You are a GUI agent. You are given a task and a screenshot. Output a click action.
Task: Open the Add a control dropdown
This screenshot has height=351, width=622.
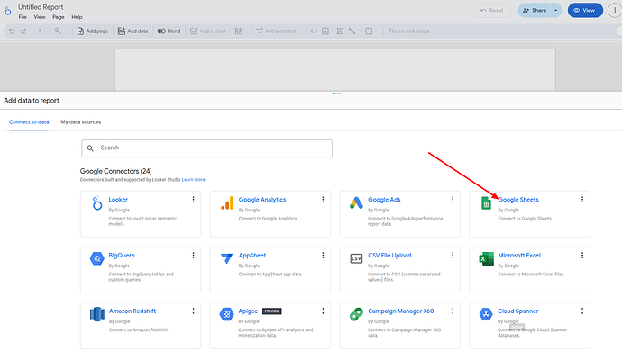point(278,31)
